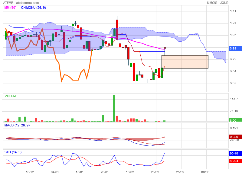Select the MM (50) indicator legend
The image size is (242, 175).
coord(10,8)
